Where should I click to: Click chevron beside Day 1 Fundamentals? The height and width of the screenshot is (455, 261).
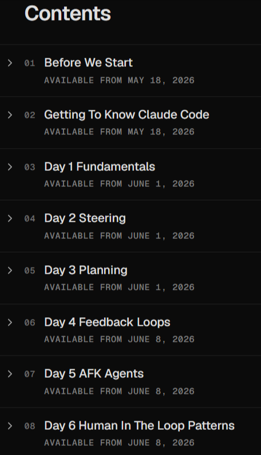[10, 167]
